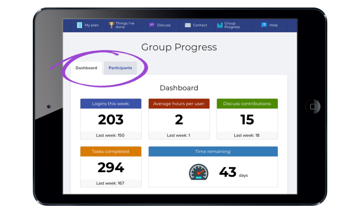Click the average hours value 2
Screen dimensions: 360x213
(179, 120)
